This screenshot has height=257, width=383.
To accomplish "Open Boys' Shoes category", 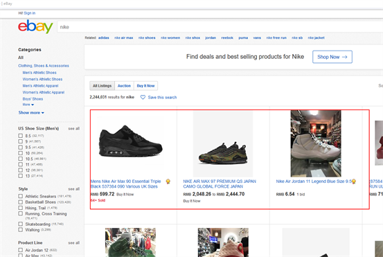I will (33, 99).
